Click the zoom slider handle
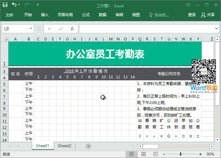Image resolution: width=221 pixels, height=158 pixels. (180, 154)
